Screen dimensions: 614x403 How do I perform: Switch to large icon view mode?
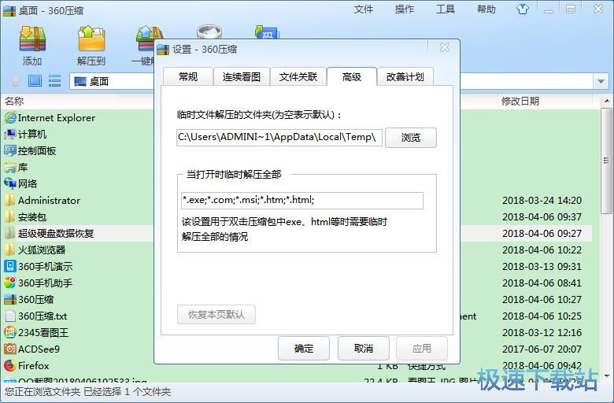click(x=35, y=81)
